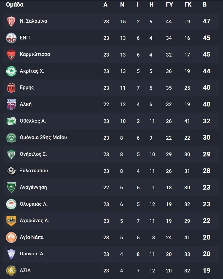Open the Ολυμπιάς Λ. team link
223x279 pixels.
click(33, 204)
